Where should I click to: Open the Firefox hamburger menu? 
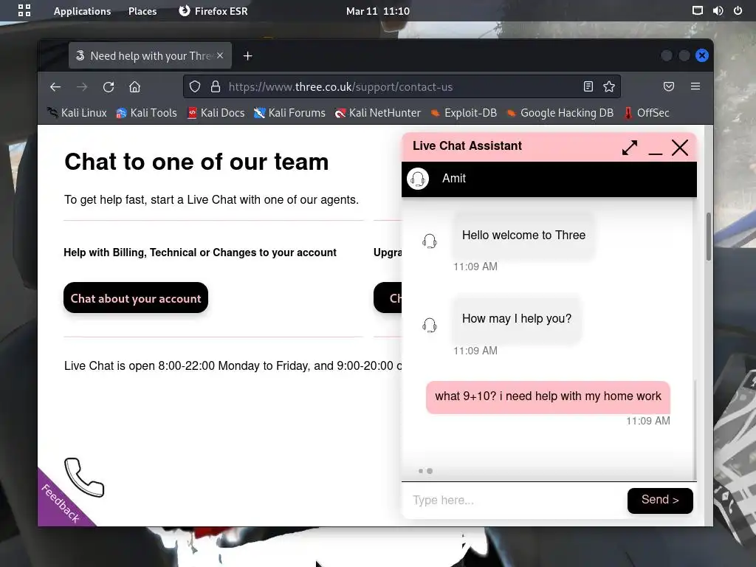click(695, 87)
